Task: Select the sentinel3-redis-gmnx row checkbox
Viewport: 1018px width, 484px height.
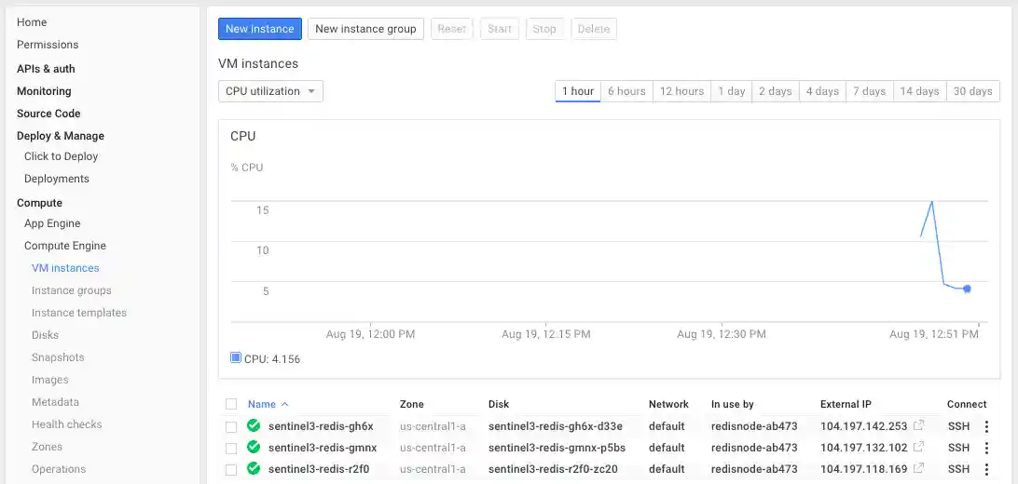Action: point(231,448)
